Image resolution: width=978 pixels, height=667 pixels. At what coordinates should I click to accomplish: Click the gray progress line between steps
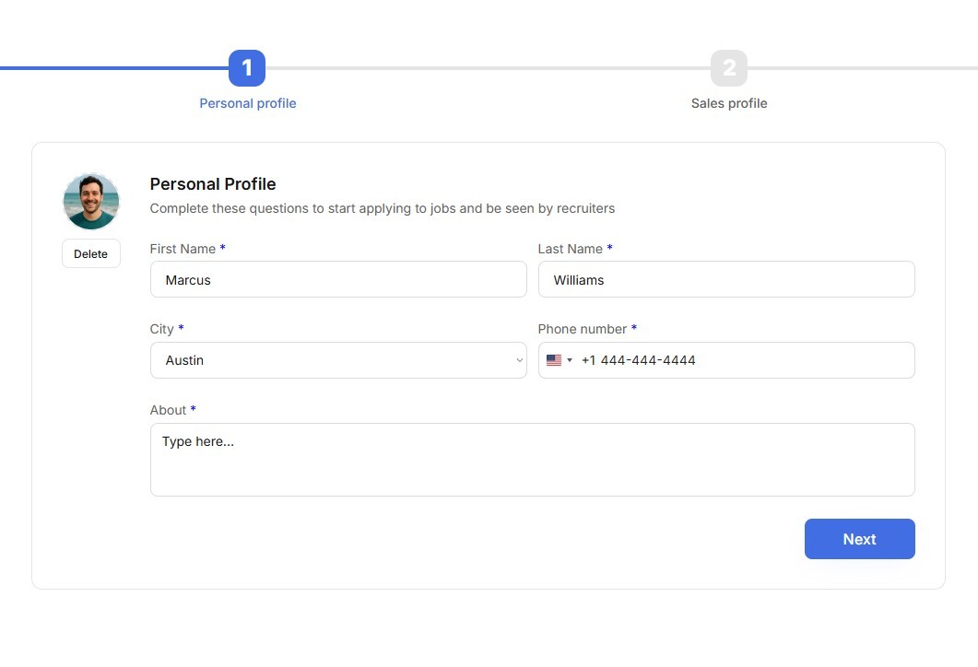click(x=488, y=68)
